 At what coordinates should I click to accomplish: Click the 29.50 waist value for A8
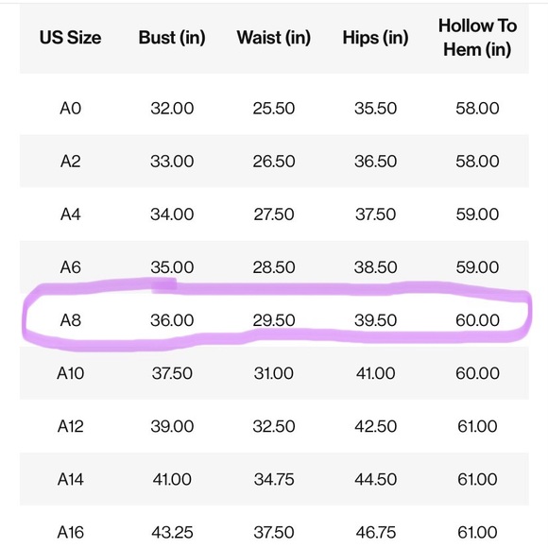(x=274, y=320)
